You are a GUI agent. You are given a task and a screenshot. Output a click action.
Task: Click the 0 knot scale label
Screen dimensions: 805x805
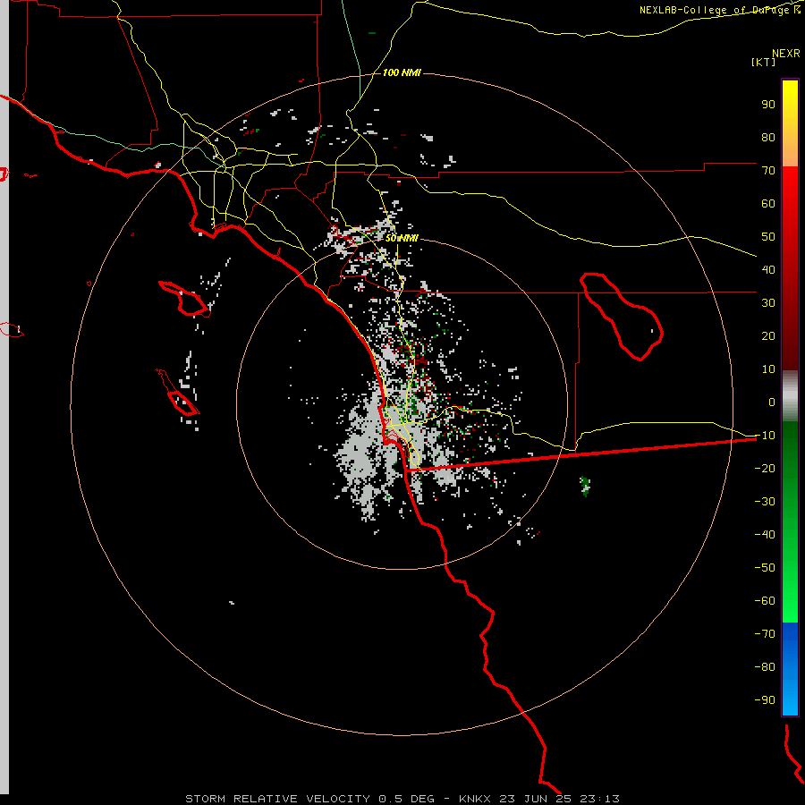coord(772,402)
